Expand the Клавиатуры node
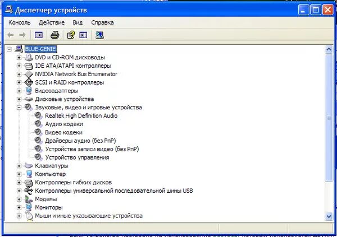Image resolution: width=337 pixels, height=237 pixels. (x=19, y=166)
